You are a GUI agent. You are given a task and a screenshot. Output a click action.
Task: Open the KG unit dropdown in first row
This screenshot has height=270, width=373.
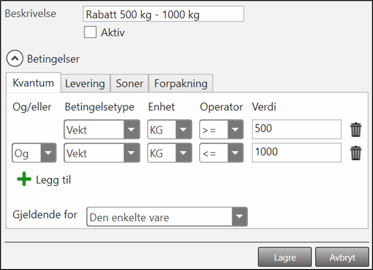[x=170, y=130]
